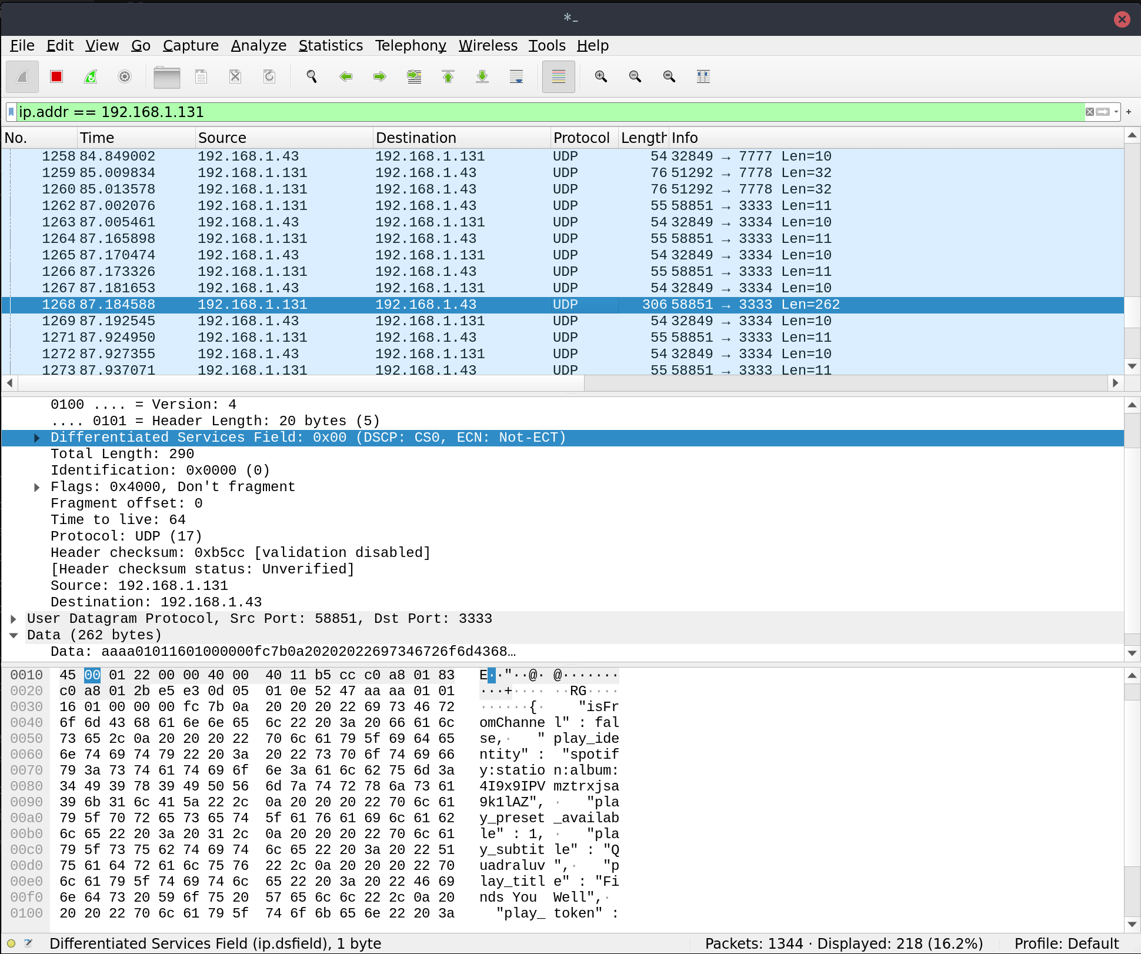Add a filter expression button
This screenshot has height=954, width=1141.
click(x=1129, y=112)
